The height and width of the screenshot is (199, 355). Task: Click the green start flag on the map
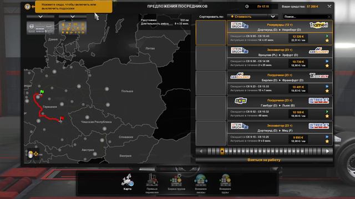pyautogui.click(x=42, y=92)
